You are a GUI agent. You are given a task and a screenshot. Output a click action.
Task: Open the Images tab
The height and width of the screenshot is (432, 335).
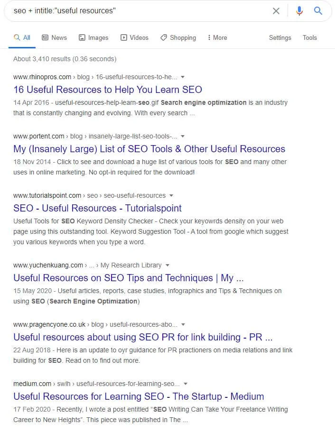(93, 38)
